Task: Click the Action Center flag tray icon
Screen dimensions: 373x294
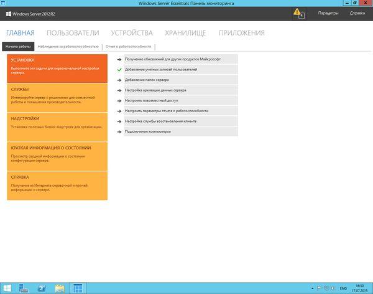Action: click(x=320, y=288)
